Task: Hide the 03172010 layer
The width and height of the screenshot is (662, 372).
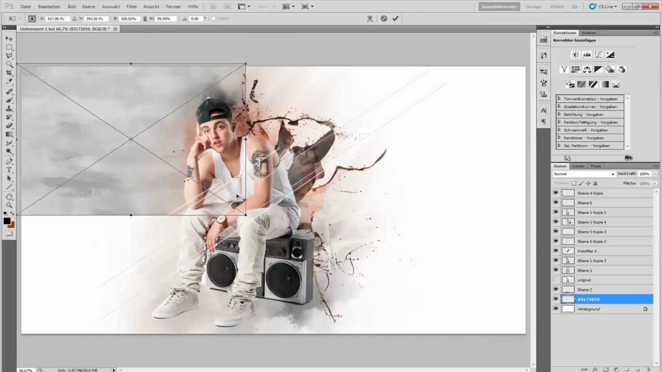Action: point(555,299)
